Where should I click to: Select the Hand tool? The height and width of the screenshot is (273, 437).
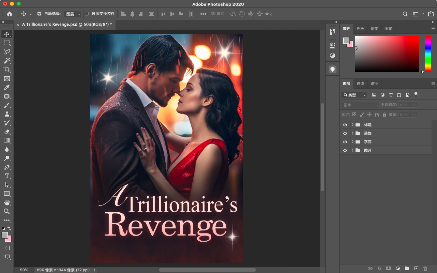click(6, 202)
